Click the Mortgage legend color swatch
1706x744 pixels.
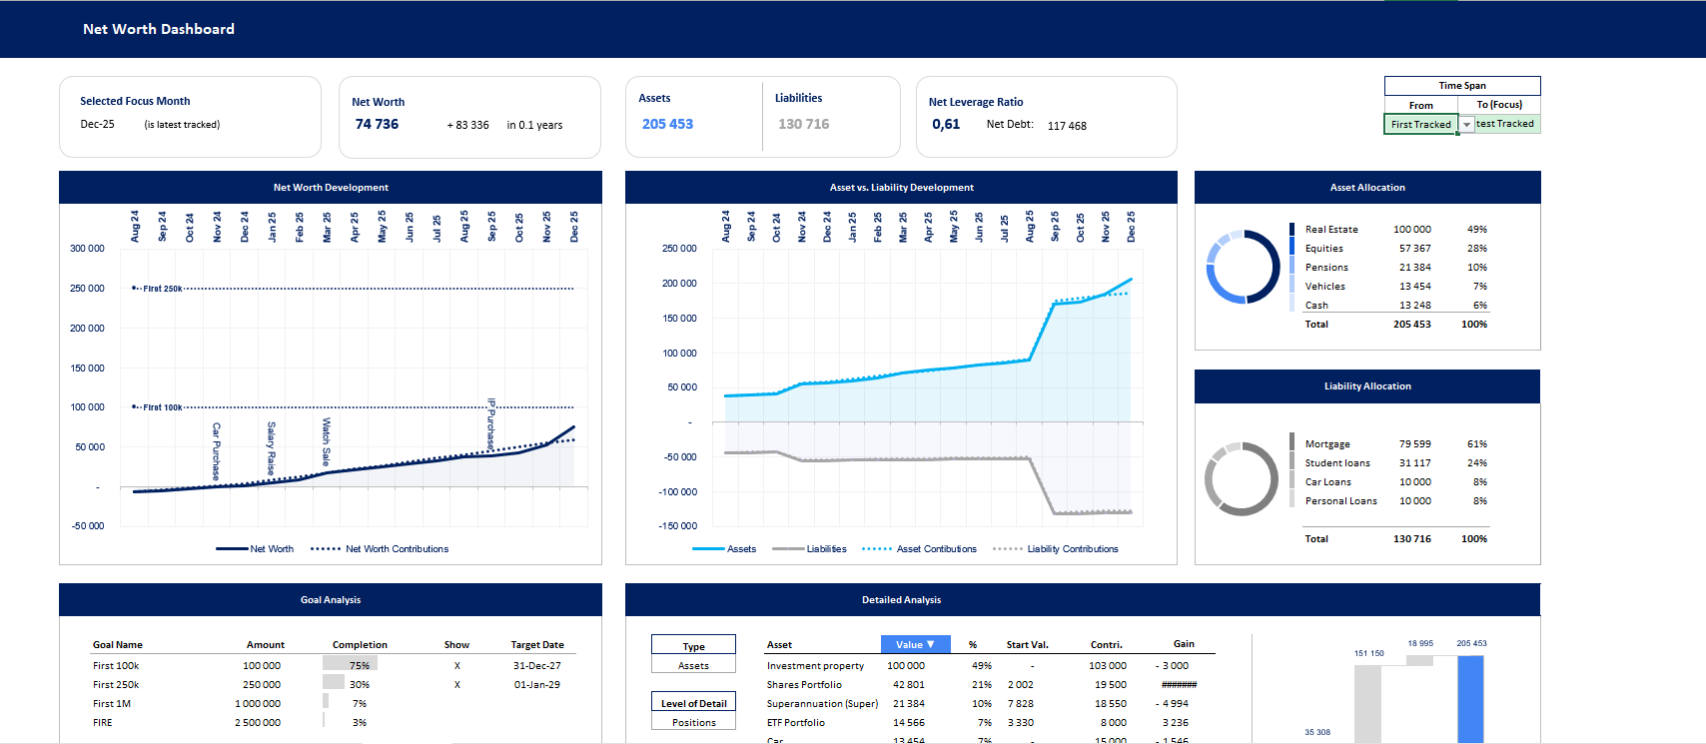click(1292, 443)
